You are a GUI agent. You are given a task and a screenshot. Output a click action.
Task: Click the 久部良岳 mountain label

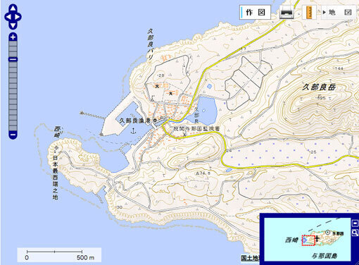pos(319,87)
